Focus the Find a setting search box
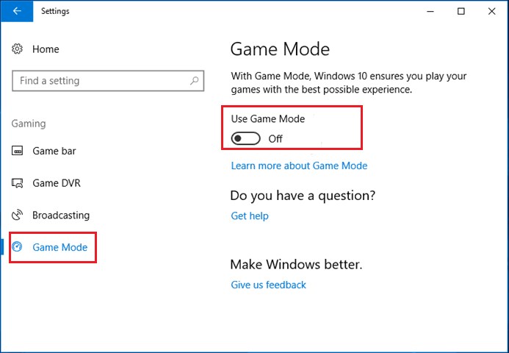Screen dimensions: 509x353 pyautogui.click(x=99, y=81)
